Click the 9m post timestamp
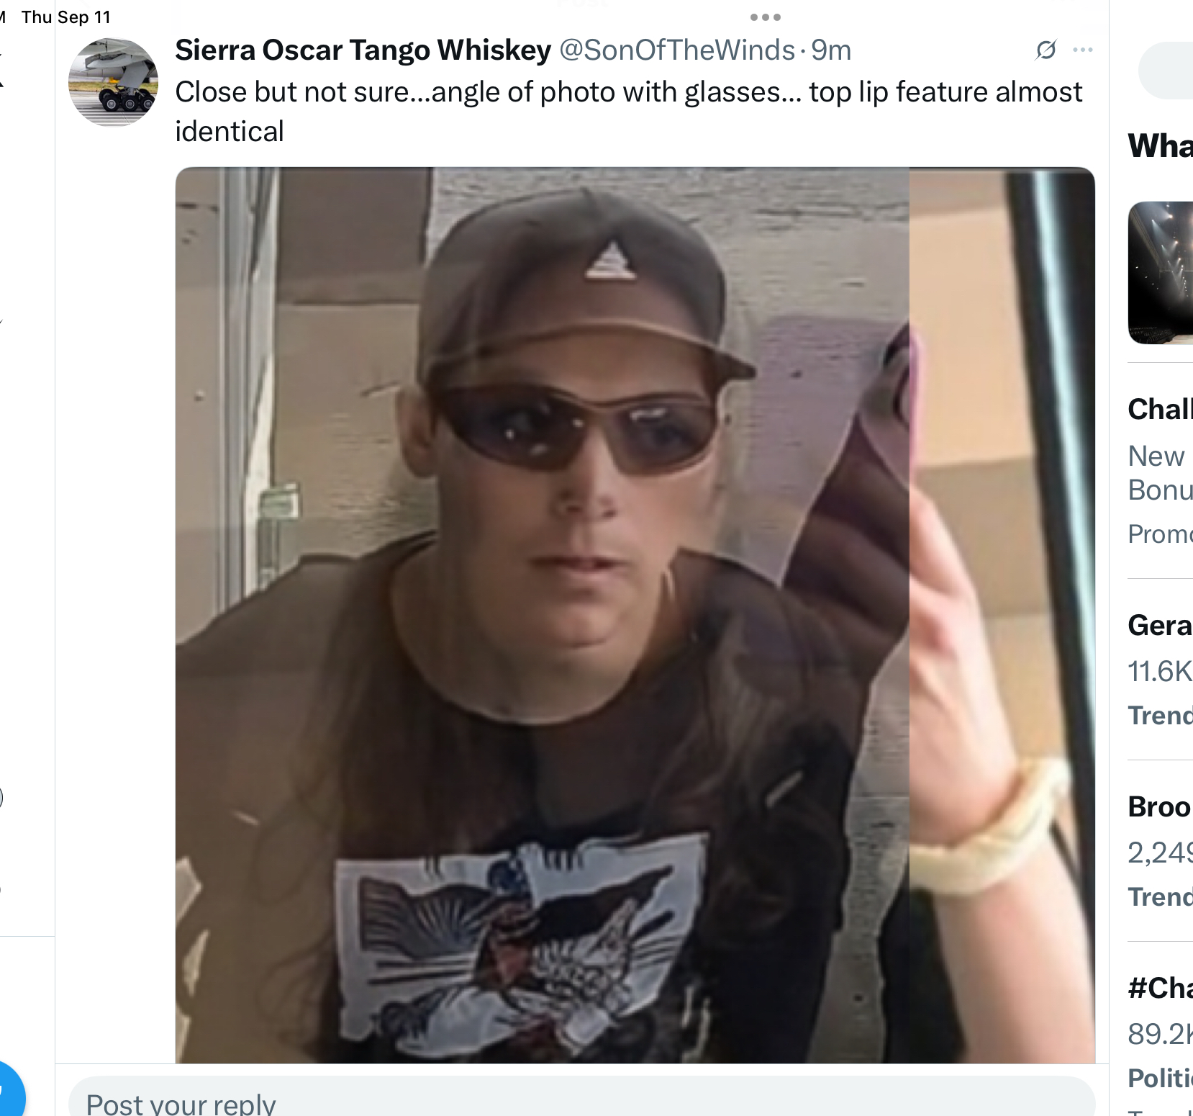 tap(831, 50)
